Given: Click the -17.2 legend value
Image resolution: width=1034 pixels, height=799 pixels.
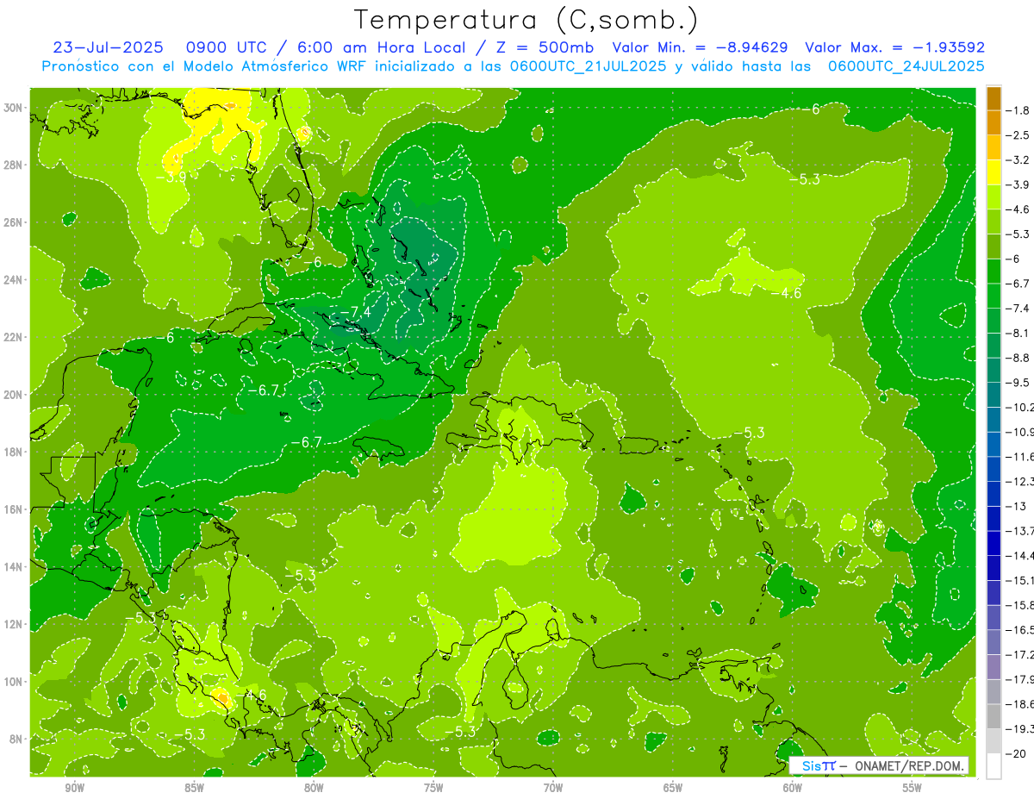Looking at the screenshot, I should coord(1019,655).
